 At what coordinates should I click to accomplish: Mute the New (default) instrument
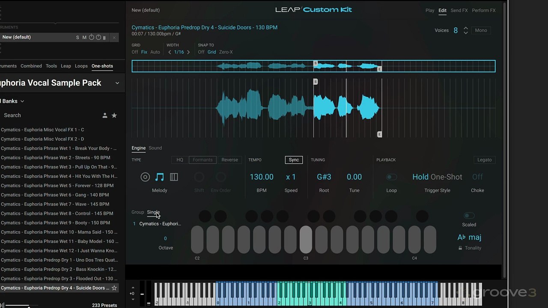(x=84, y=37)
